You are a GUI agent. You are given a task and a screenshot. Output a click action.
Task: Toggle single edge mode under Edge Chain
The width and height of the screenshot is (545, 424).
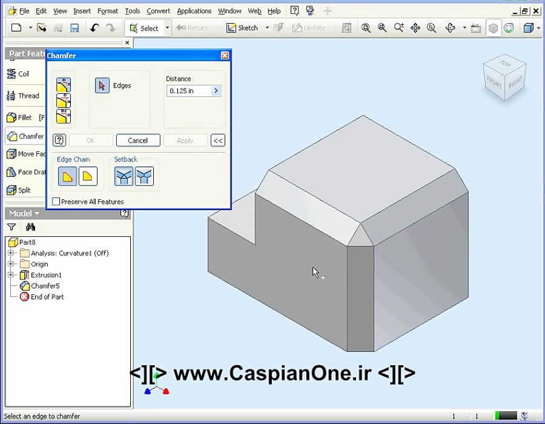pos(88,176)
